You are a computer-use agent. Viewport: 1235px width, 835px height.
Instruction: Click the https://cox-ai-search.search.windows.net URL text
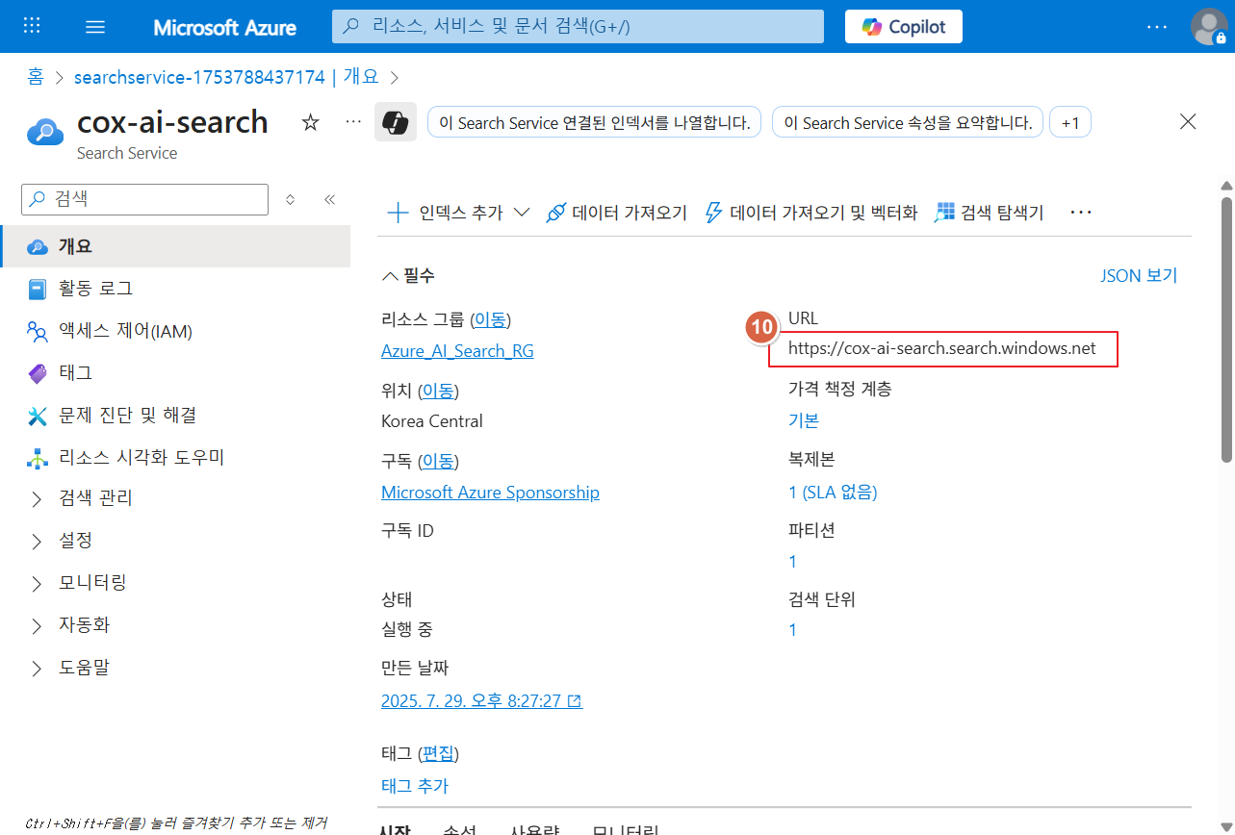pyautogui.click(x=942, y=348)
